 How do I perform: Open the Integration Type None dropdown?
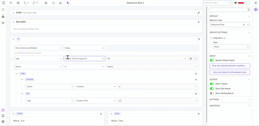[x=231, y=47]
